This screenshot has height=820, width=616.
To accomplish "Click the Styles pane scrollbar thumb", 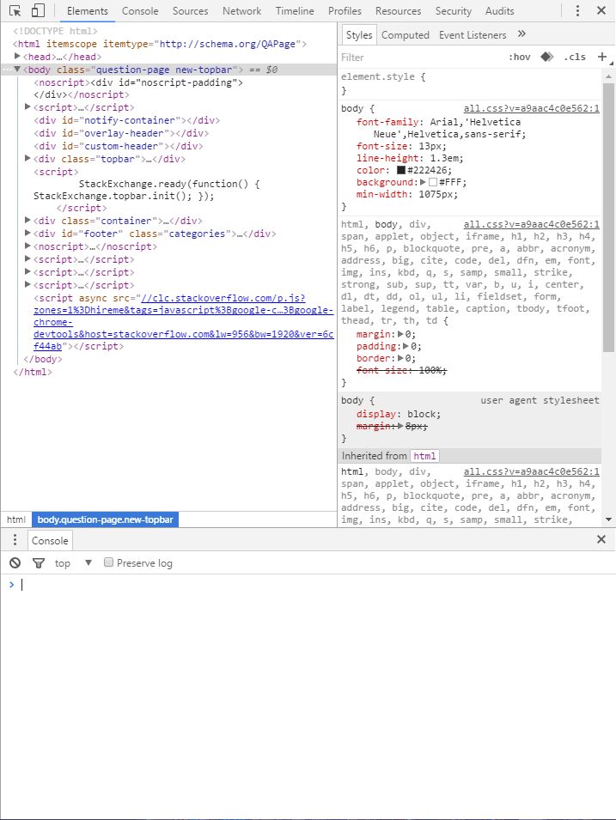I will tap(608, 217).
